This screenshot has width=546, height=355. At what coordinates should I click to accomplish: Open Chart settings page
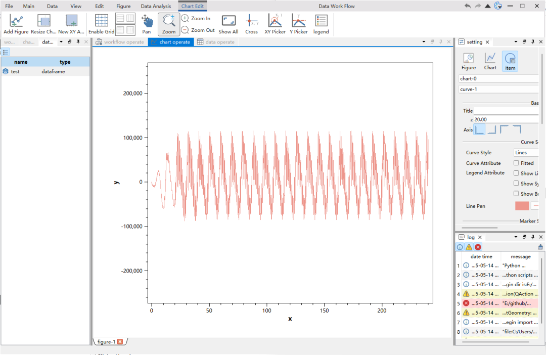point(490,61)
